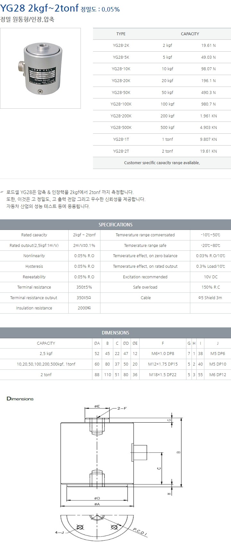Click the Nonlinearity label

click(34, 256)
